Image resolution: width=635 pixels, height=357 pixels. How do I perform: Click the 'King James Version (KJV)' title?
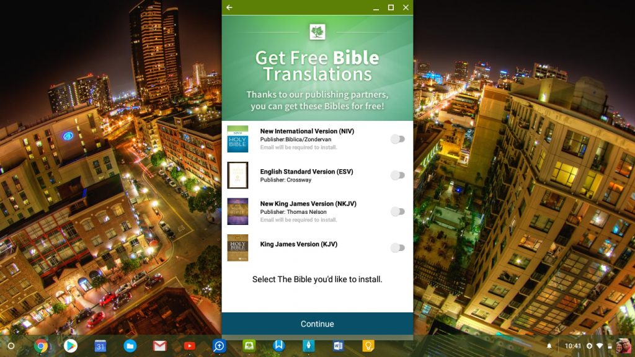pos(298,244)
